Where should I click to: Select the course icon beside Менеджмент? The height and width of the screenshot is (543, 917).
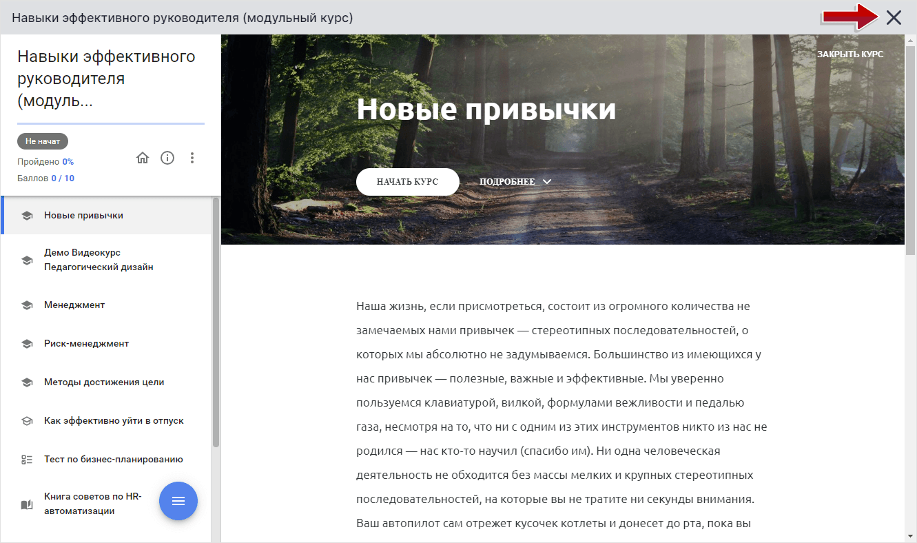[x=27, y=304]
